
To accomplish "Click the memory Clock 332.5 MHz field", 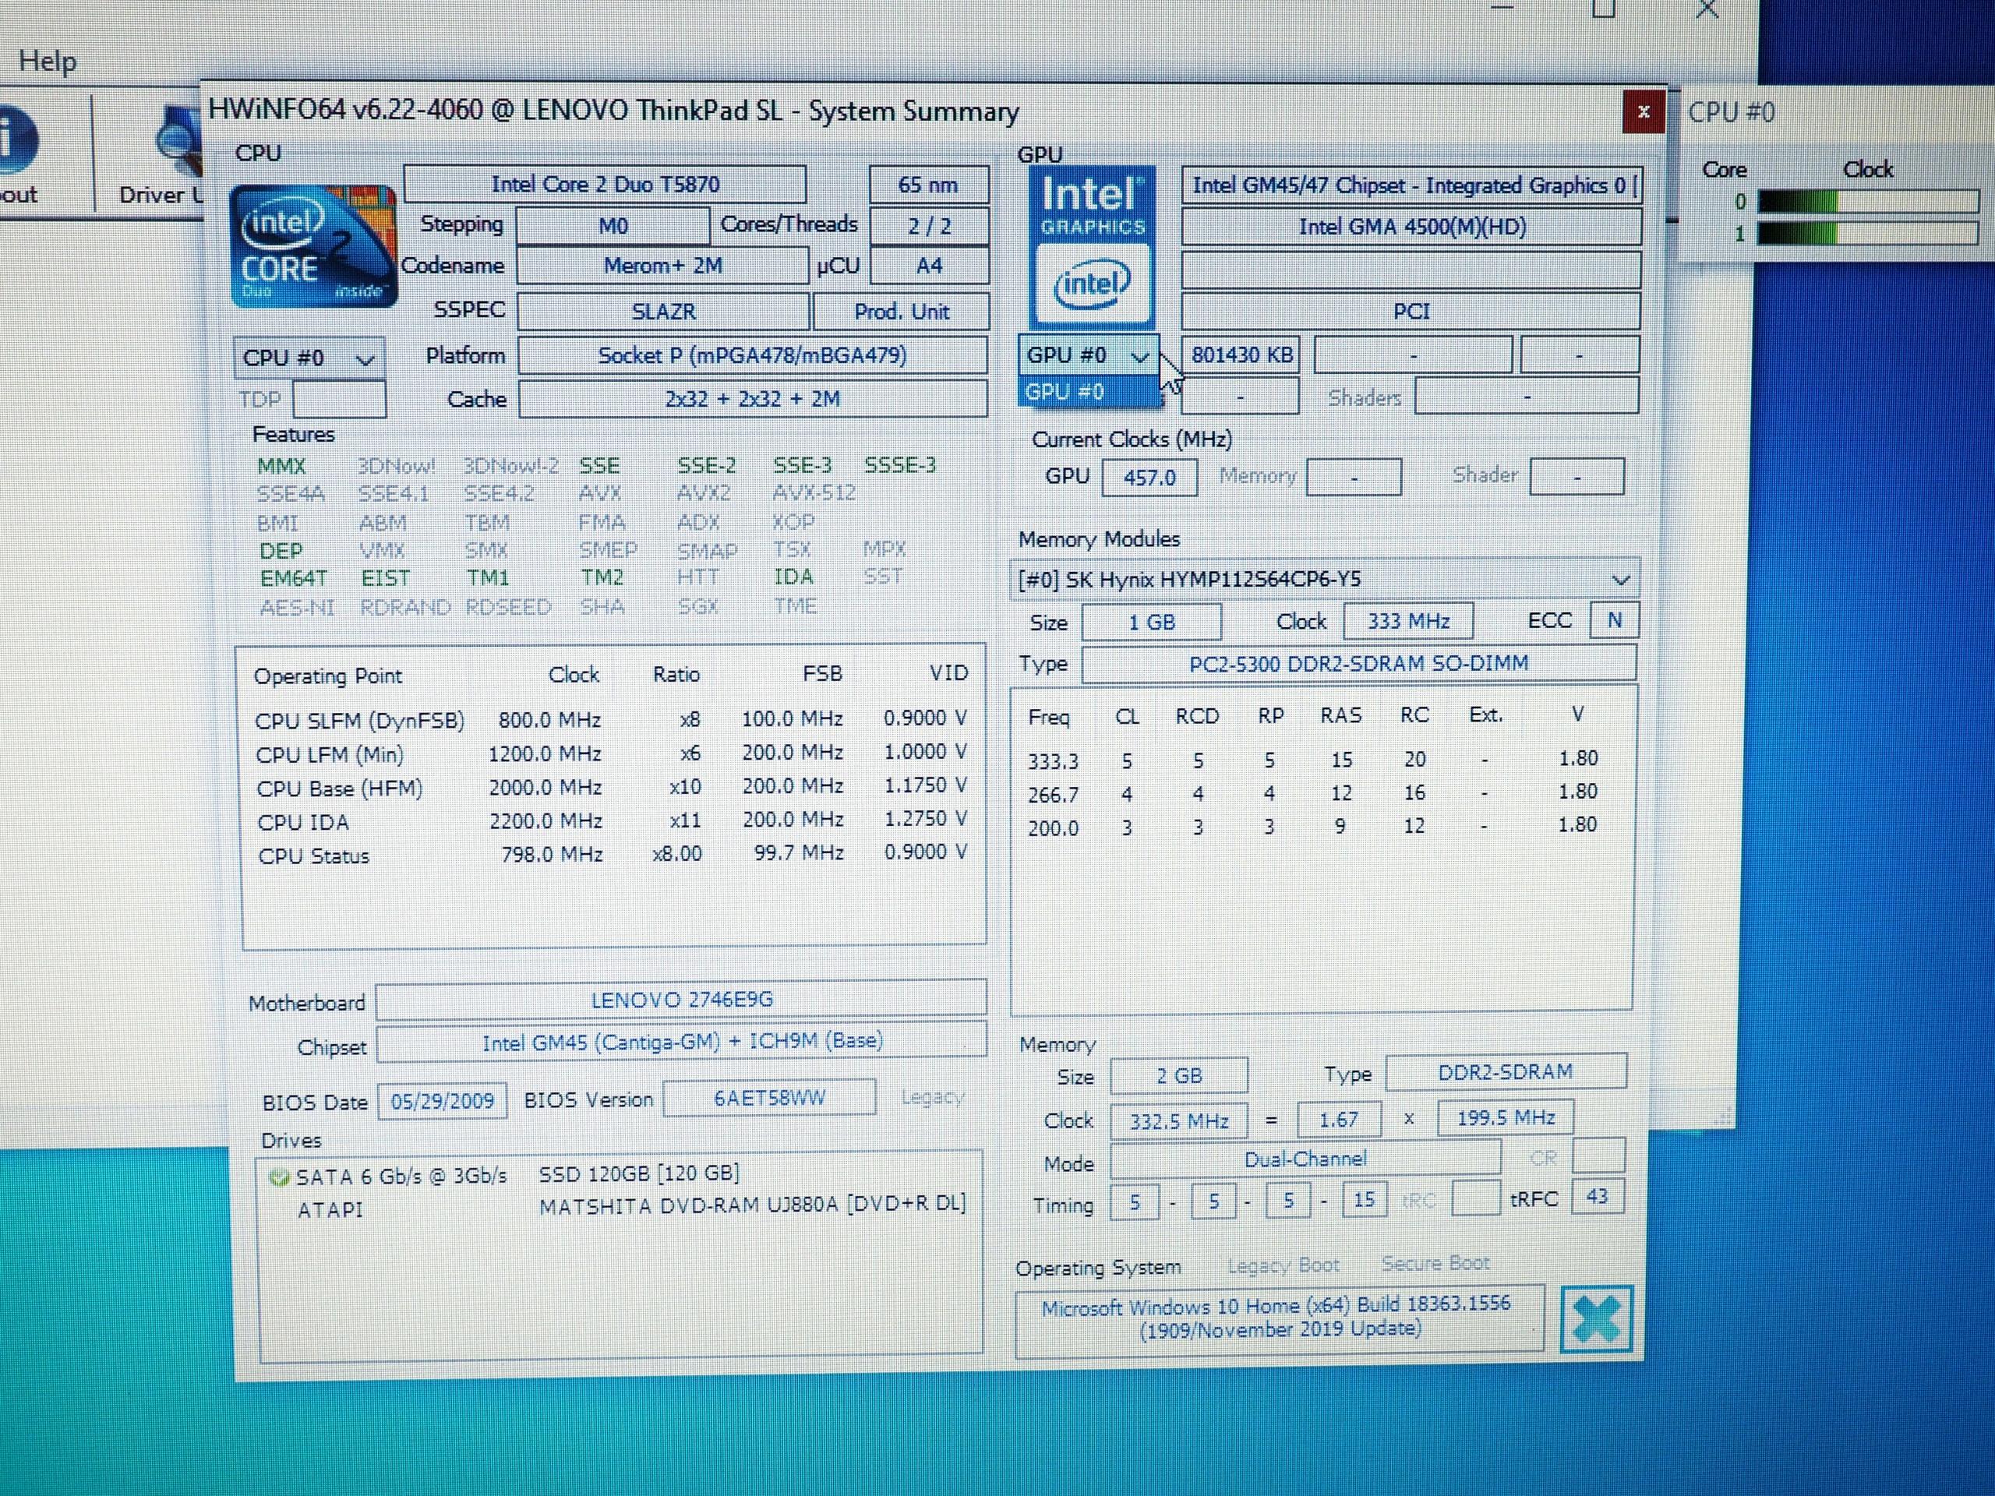I will 1179,1121.
